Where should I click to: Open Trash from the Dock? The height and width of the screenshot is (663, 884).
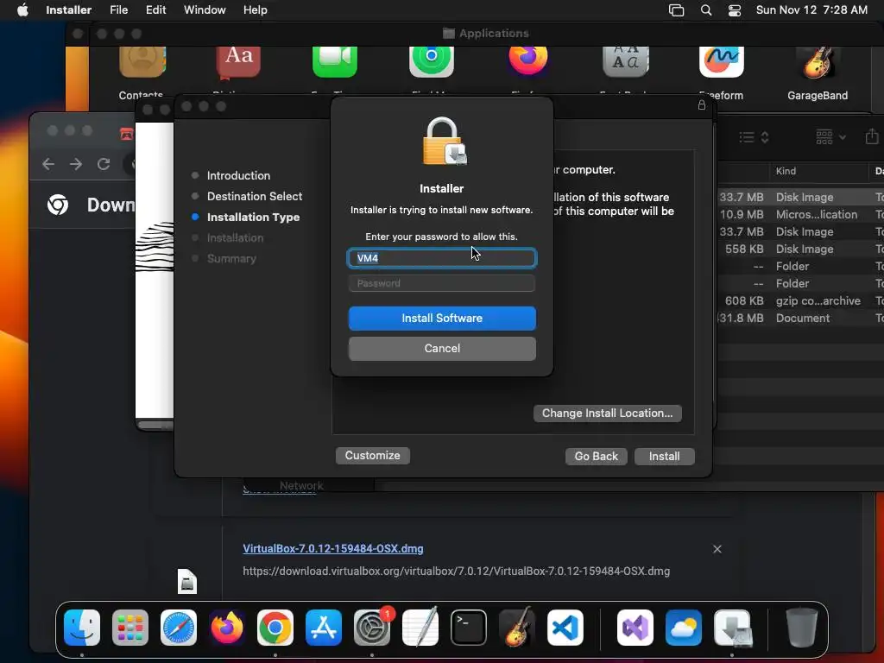coord(802,628)
